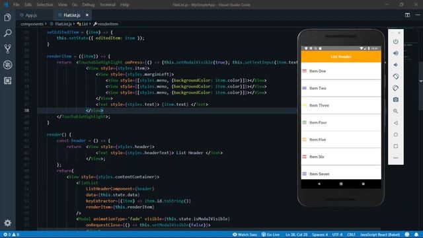The image size is (423, 238).
Task: Click emulator toolbar Back triangle
Action: coord(396,123)
